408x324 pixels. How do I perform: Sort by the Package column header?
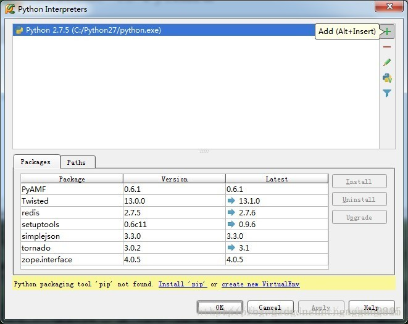[72, 179]
